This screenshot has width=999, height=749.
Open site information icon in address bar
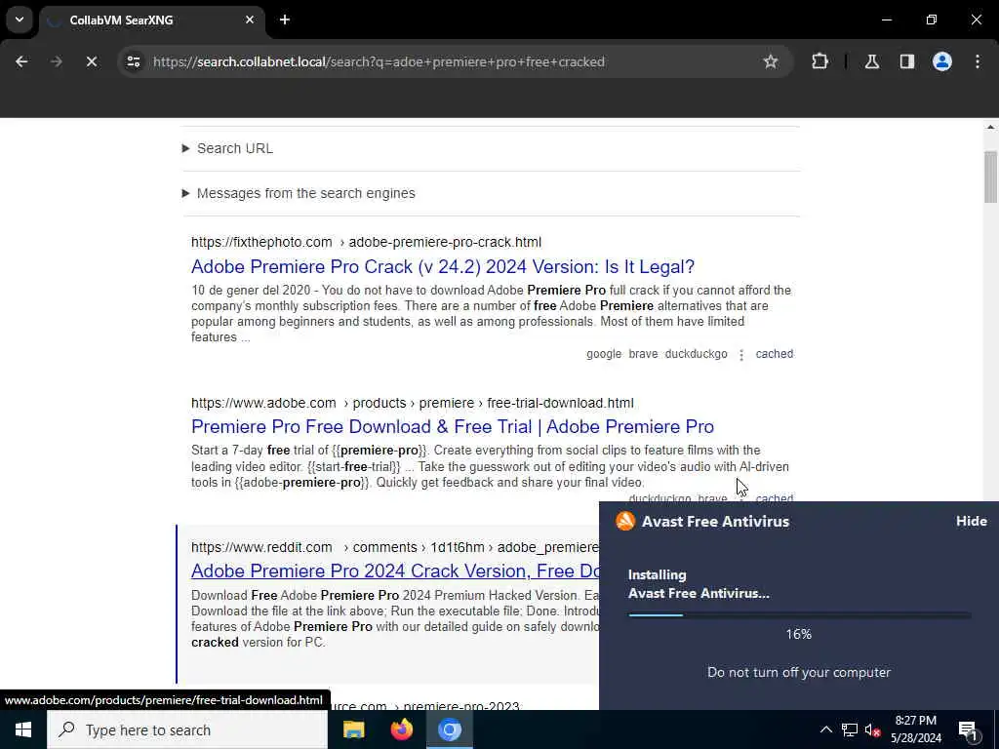[x=133, y=61]
